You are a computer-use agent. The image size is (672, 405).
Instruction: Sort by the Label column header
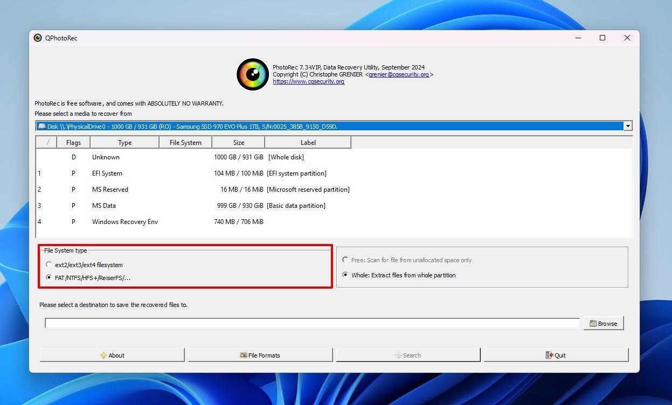click(x=308, y=142)
